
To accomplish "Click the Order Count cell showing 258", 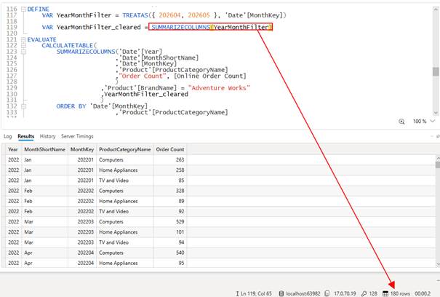I will pyautogui.click(x=170, y=170).
